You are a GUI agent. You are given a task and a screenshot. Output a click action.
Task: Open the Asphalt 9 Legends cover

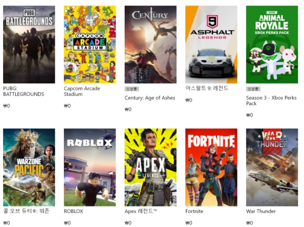tap(211, 44)
